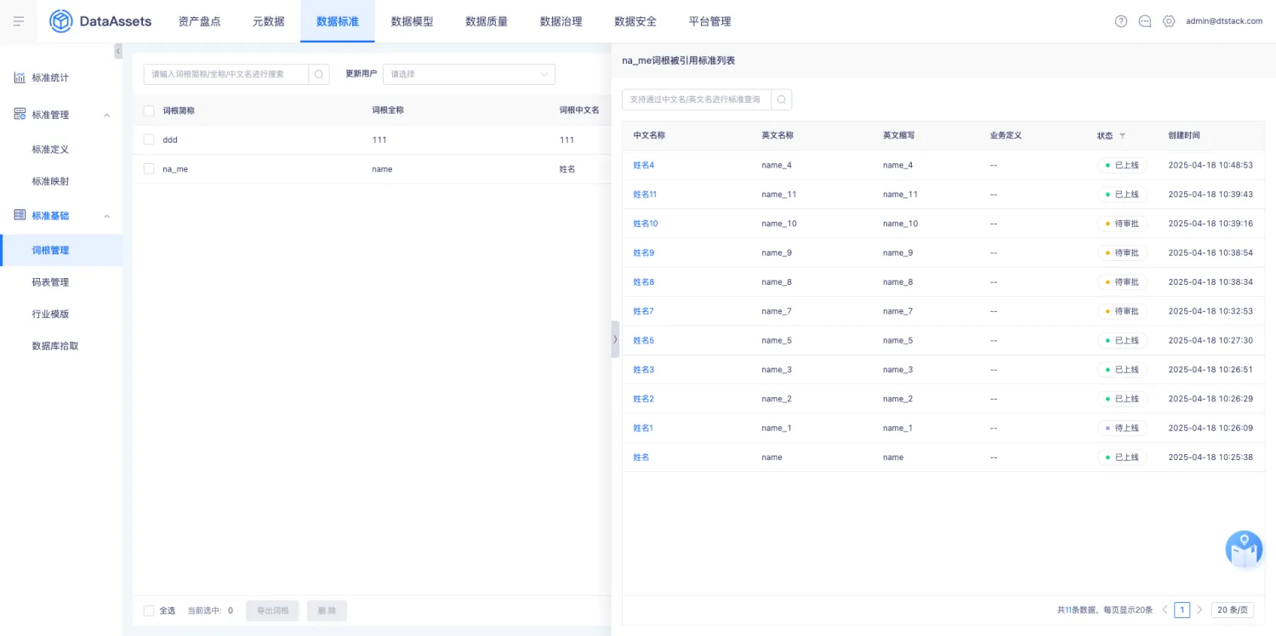Check the na_me row checkbox

click(149, 169)
